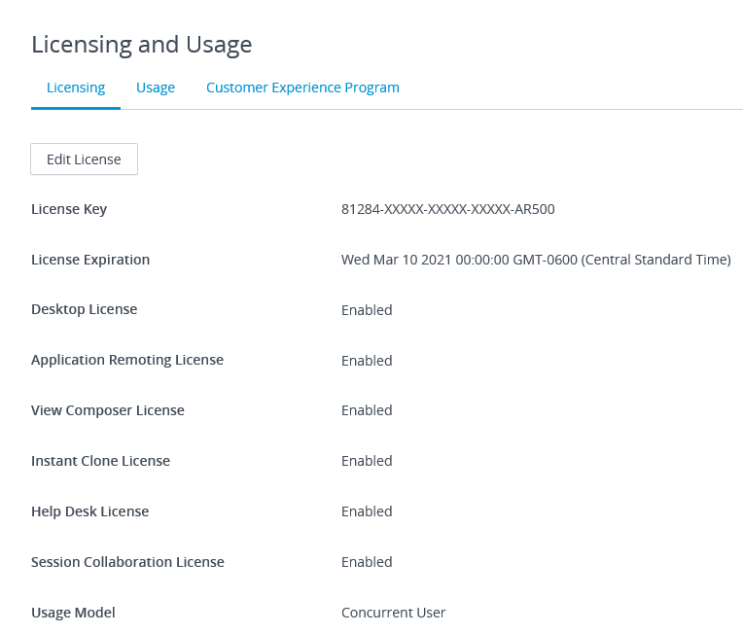Viewport: 743px width, 634px height.
Task: Click Enabled status for Instant Clone License
Action: point(367,461)
